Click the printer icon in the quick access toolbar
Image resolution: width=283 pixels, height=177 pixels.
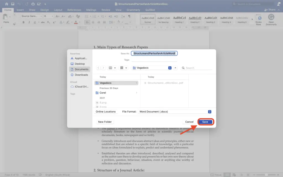tap(33, 4)
